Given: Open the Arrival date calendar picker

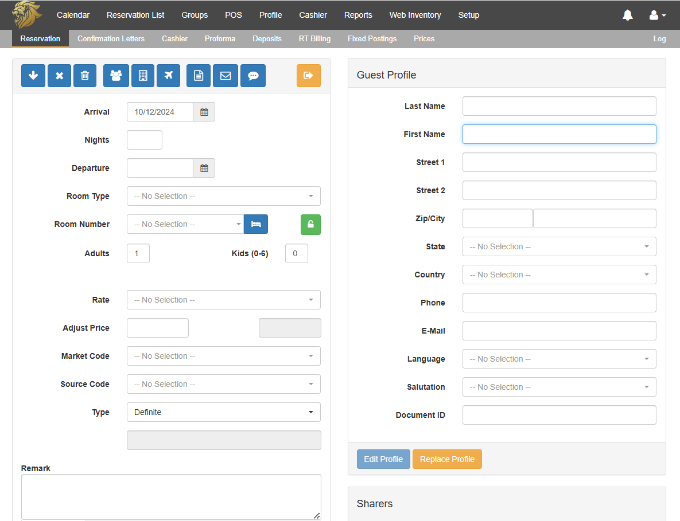Looking at the screenshot, I should [204, 112].
